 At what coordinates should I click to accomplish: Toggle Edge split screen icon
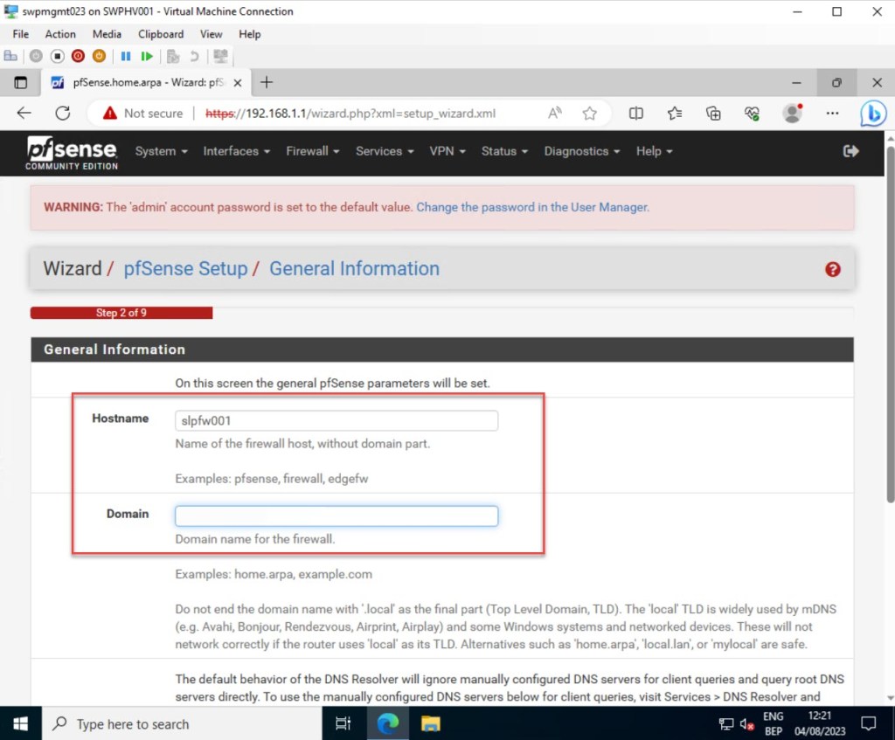pyautogui.click(x=636, y=113)
